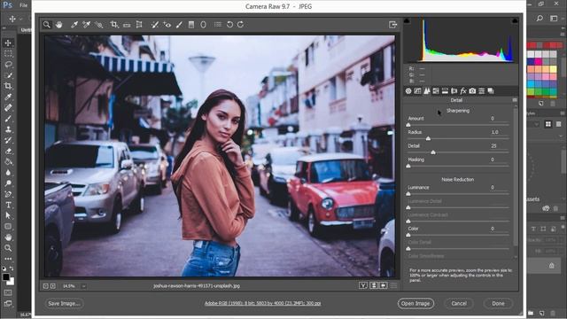Switch to the Detail panel tab

point(427,91)
